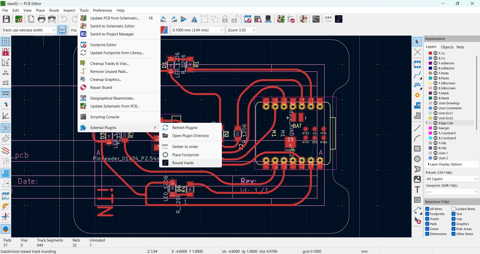Viewport: 480px width, 254px height.
Task: Select the Route tracks tool
Action: coord(417,75)
